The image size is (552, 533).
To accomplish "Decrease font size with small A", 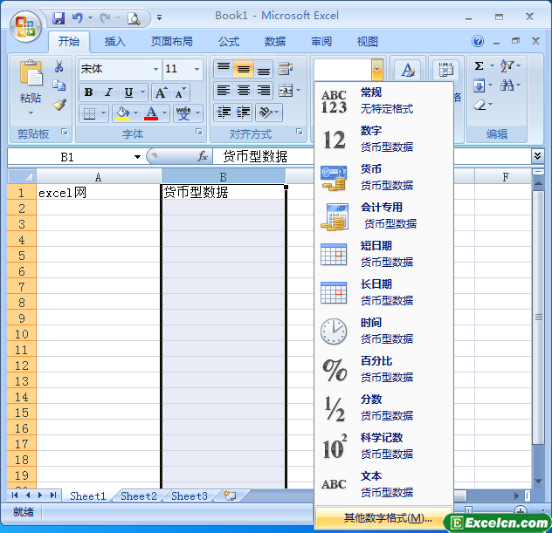I will (181, 92).
